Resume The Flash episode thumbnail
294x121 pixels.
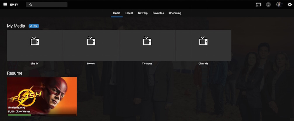(42, 97)
